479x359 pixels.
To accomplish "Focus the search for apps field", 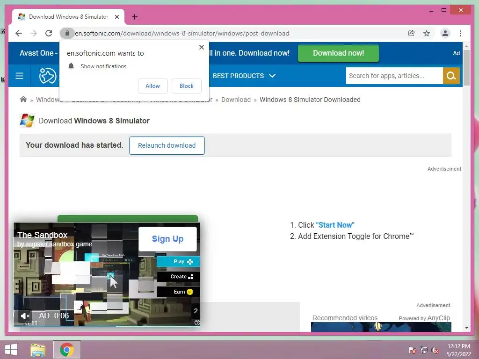I will pos(394,76).
